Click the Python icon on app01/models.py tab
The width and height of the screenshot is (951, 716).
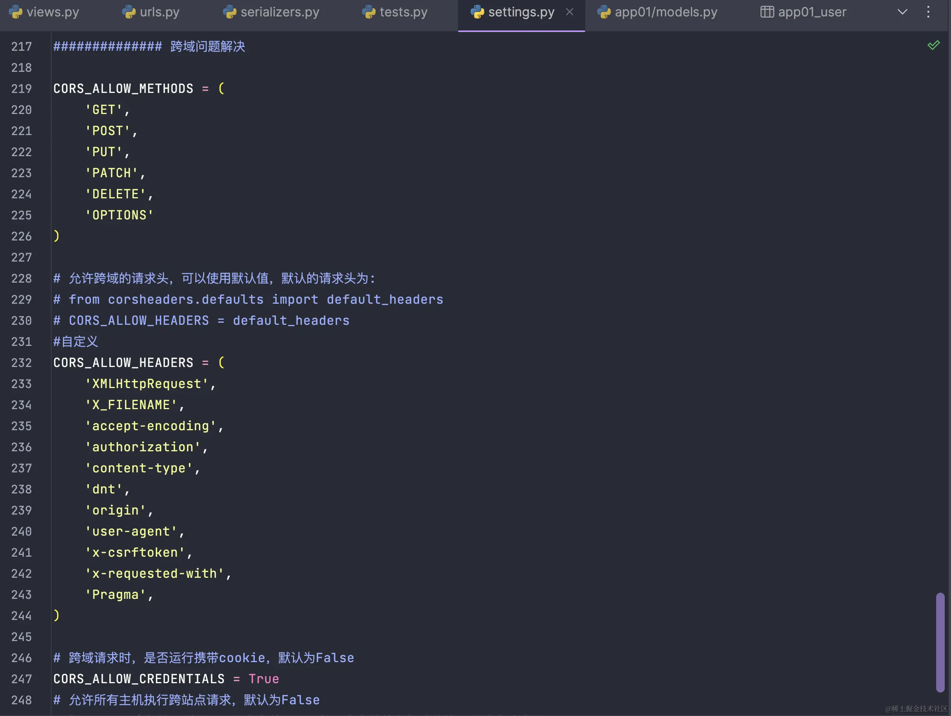(604, 12)
